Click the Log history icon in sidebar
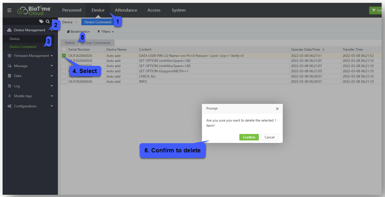 9,86
